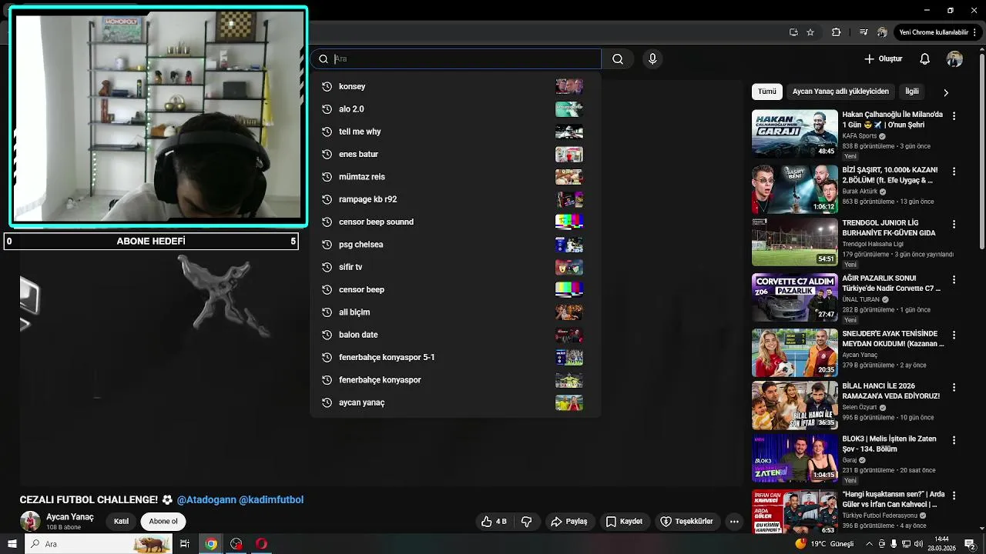986x554 pixels.
Task: Dislike the video with thumbs down
Action: [x=527, y=522]
